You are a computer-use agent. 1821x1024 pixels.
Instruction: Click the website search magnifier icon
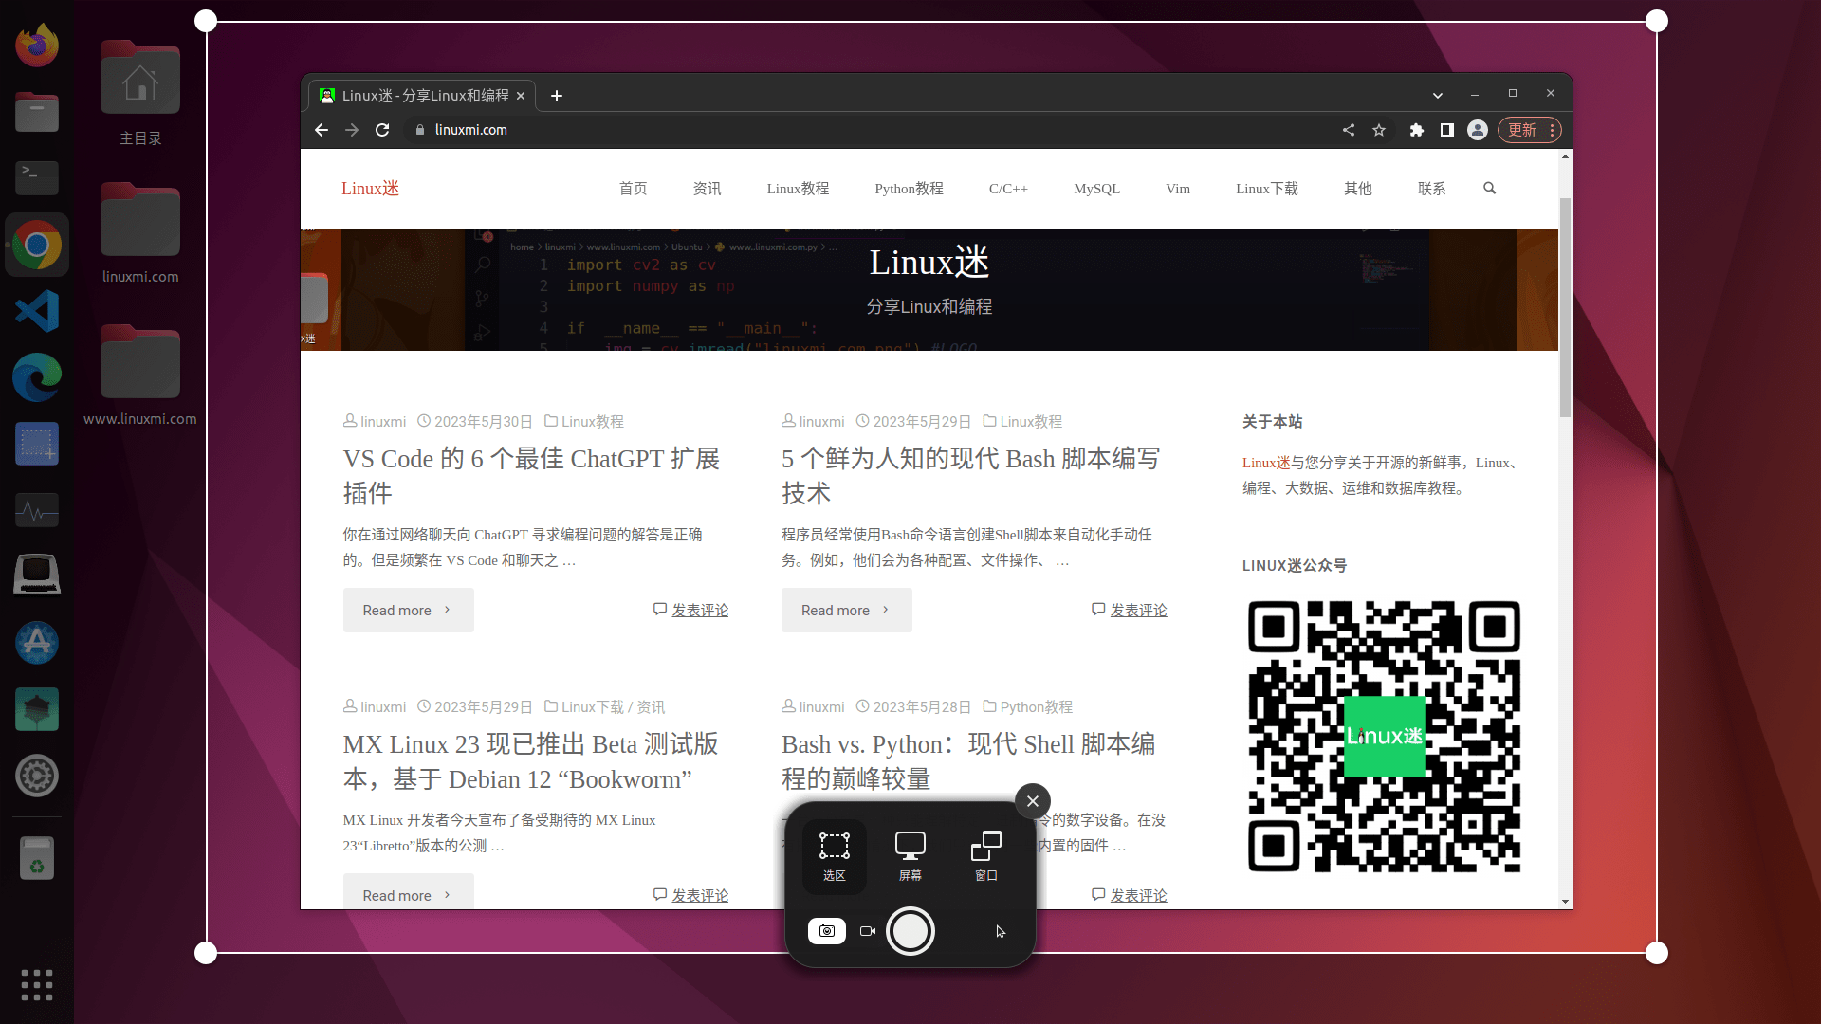pos(1489,189)
